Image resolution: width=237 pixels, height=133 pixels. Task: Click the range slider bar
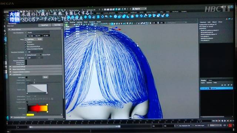pyautogui.click(x=75, y=127)
